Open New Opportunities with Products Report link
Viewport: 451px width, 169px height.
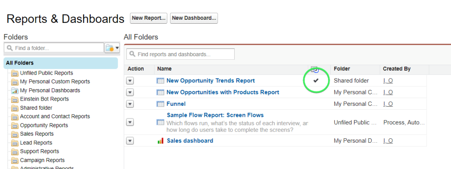coord(222,92)
